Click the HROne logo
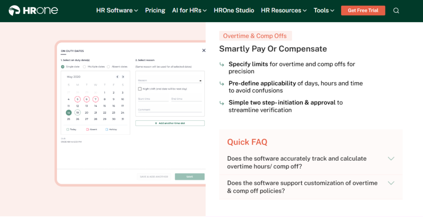The image size is (423, 217). pos(33,10)
